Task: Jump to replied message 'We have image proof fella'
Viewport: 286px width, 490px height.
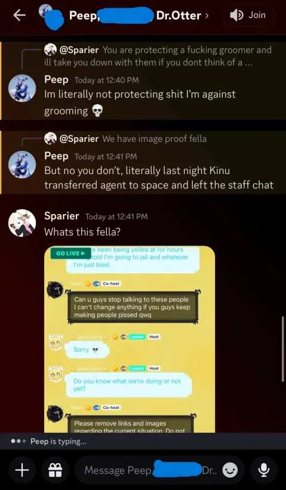Action: (125, 138)
